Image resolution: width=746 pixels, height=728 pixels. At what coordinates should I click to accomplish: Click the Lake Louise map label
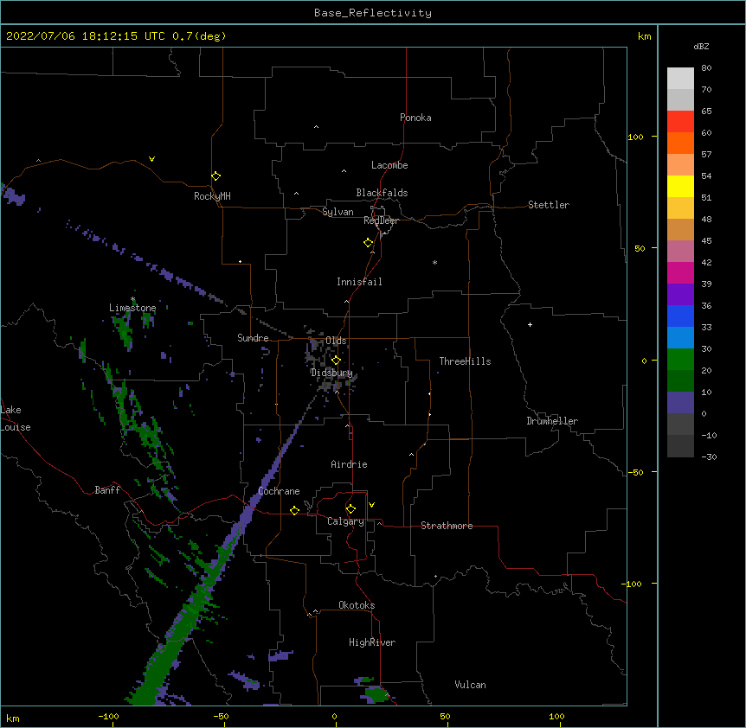(16, 418)
